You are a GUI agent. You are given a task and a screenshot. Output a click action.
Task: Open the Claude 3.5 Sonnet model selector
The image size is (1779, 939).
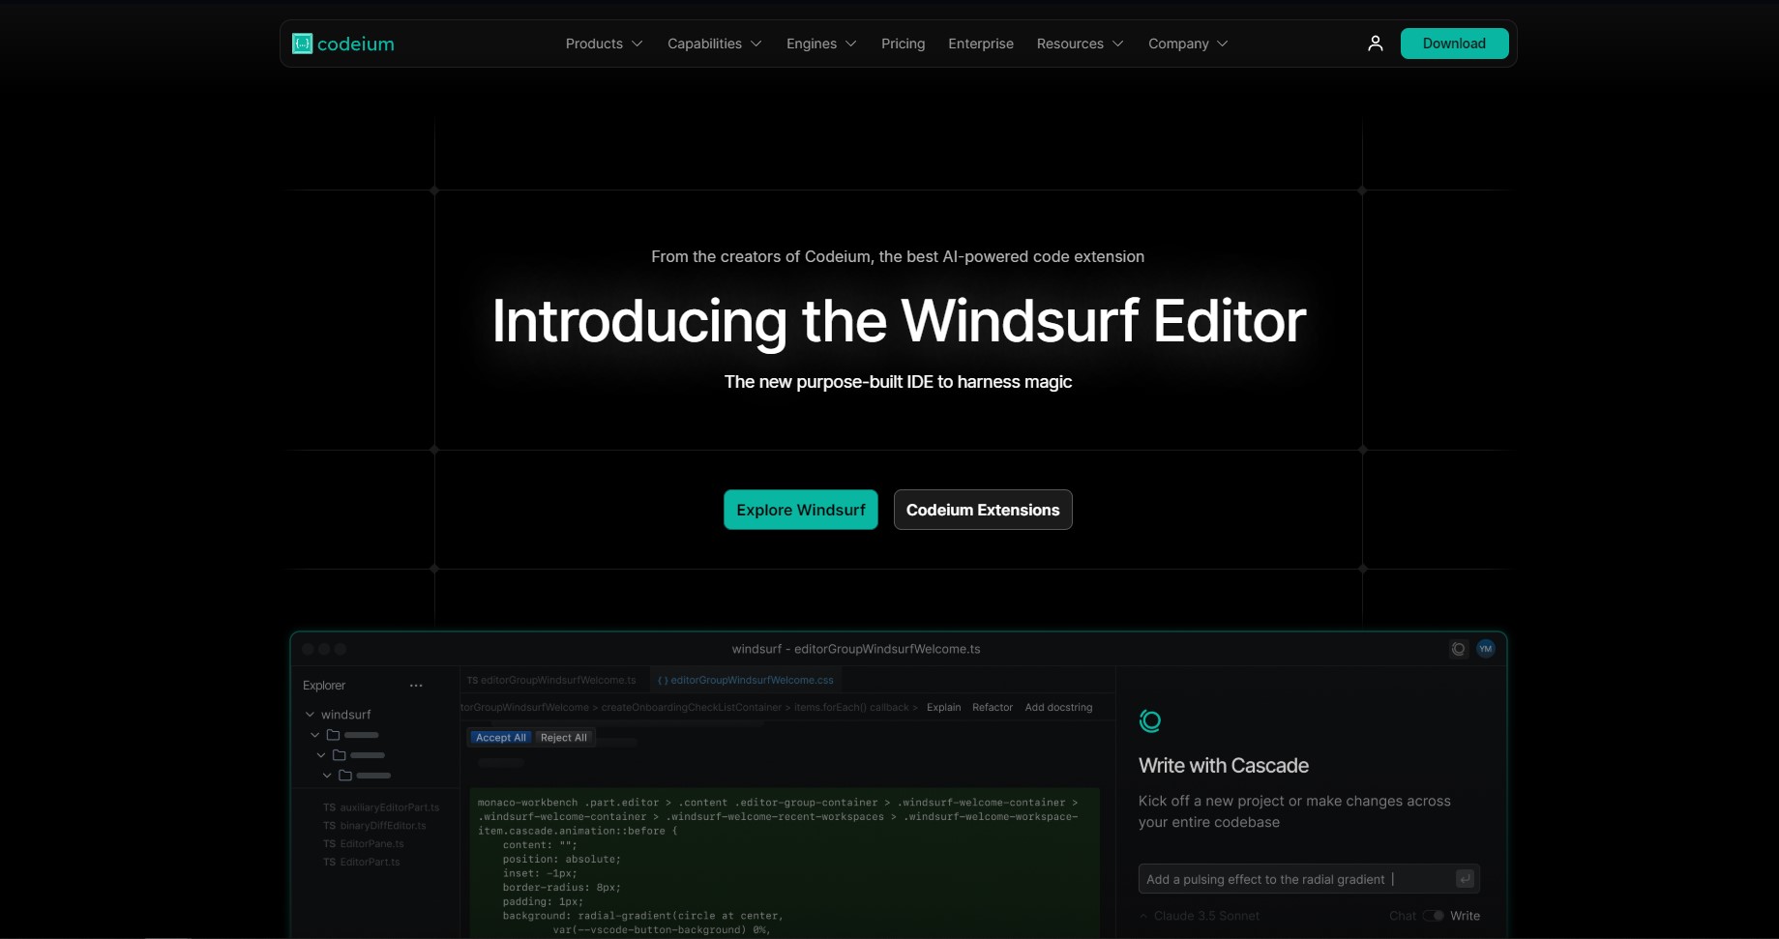(x=1200, y=916)
